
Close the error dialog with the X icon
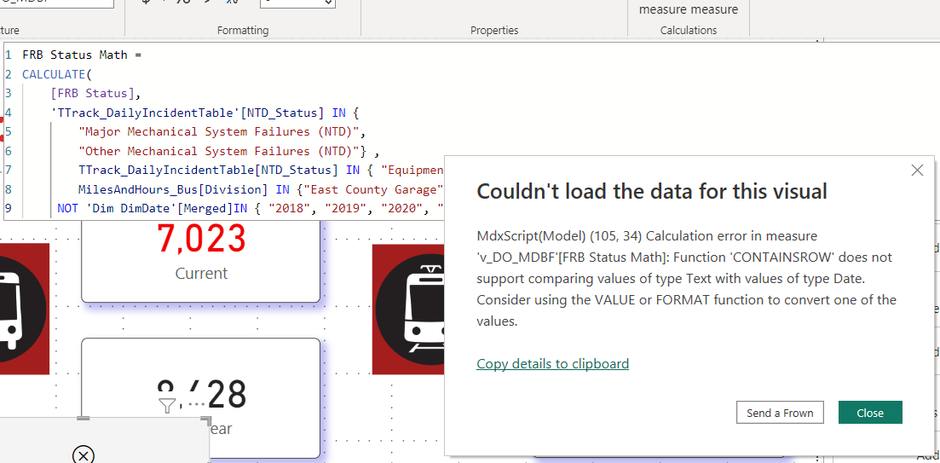[917, 171]
